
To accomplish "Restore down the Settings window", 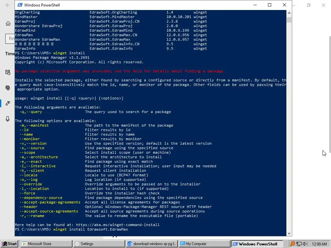I will (x=309, y=5).
